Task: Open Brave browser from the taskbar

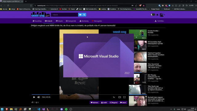Action: 7,109
